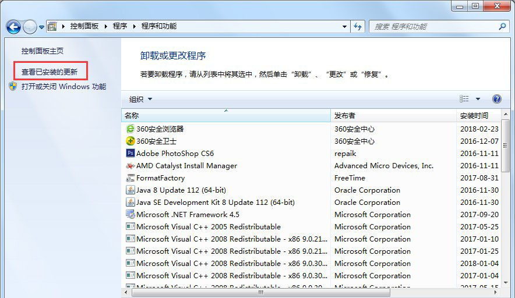Open 查看已安装的更新 link
Screen dimensions: 515x298
50,72
